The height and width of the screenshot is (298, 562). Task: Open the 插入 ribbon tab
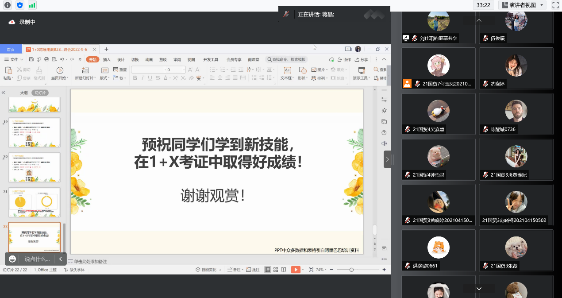pos(107,60)
